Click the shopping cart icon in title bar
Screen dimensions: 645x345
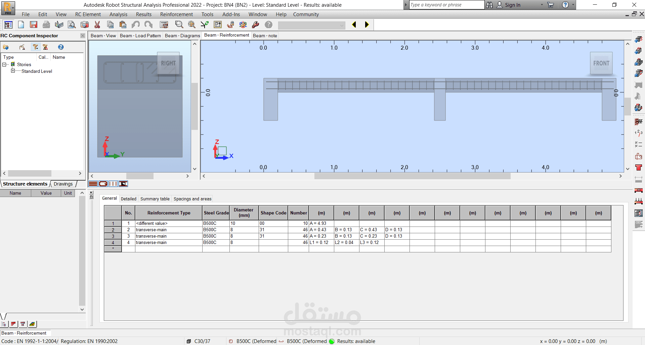coord(551,5)
